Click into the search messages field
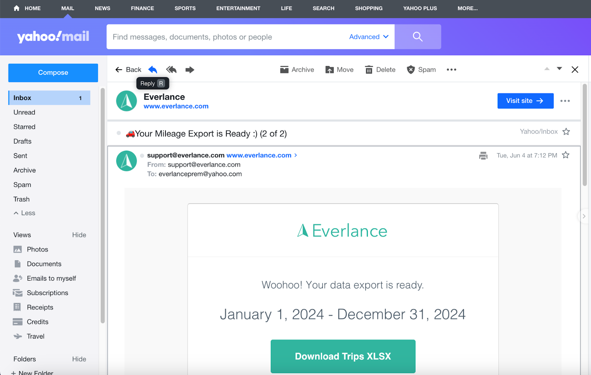The height and width of the screenshot is (375, 591). tap(225, 37)
